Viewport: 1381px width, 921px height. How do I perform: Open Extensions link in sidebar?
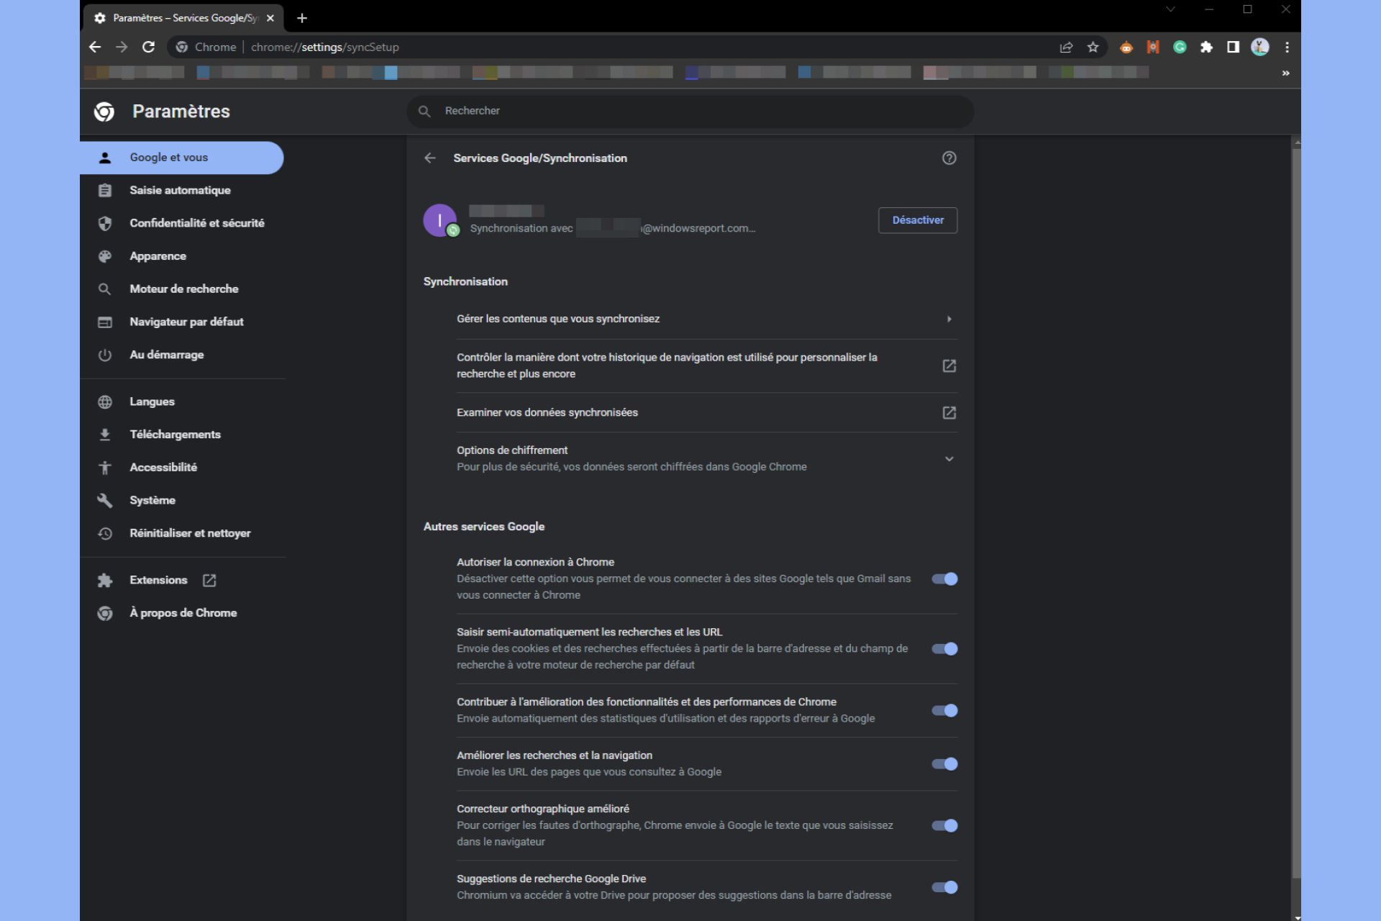[x=158, y=580]
